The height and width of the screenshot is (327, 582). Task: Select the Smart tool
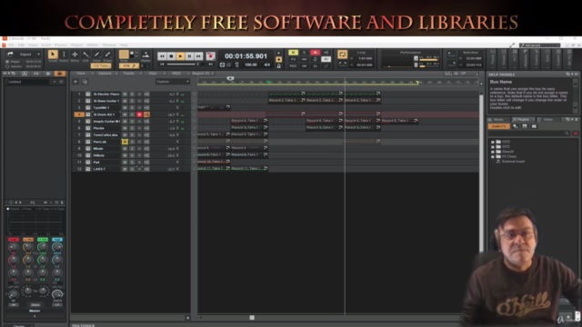[x=53, y=54]
